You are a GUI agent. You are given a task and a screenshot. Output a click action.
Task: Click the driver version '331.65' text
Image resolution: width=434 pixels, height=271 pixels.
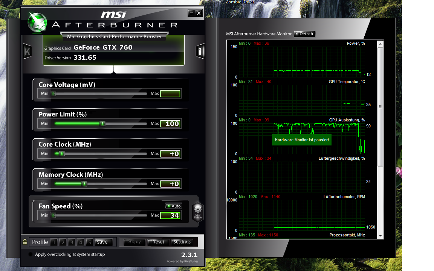(x=85, y=58)
